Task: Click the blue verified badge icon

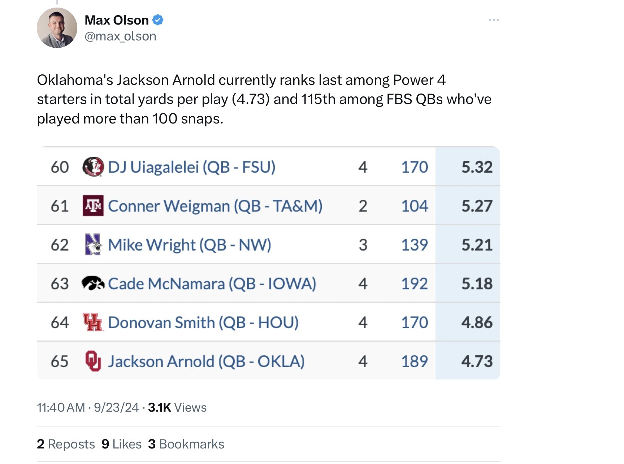Action: coord(158,20)
